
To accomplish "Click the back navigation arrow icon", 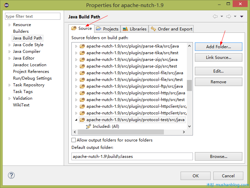I will tap(215, 16).
